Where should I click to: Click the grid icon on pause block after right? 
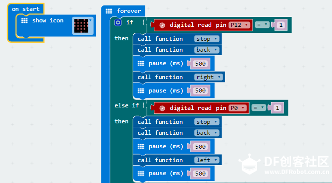[x=141, y=91]
